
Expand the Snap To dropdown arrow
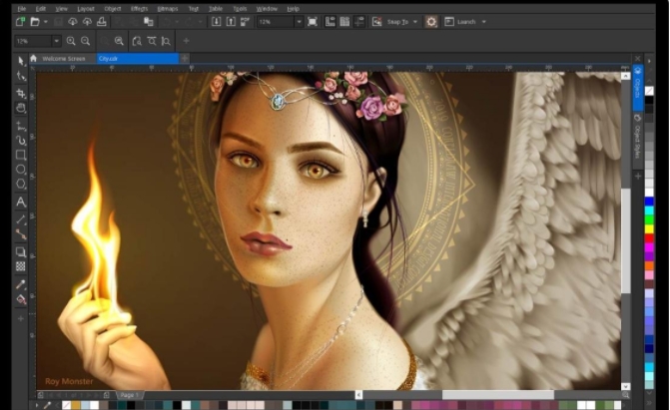pyautogui.click(x=415, y=22)
